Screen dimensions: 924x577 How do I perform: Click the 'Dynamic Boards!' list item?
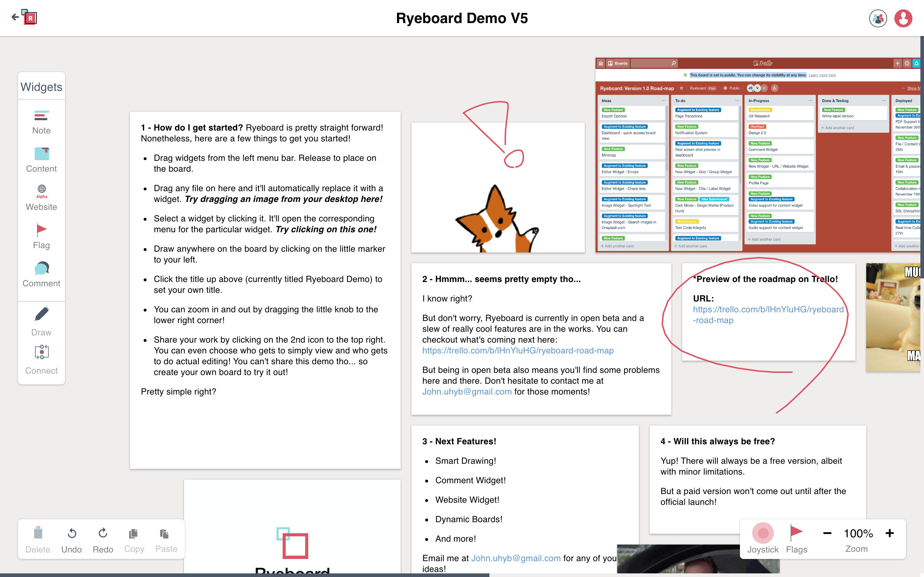[x=468, y=519]
